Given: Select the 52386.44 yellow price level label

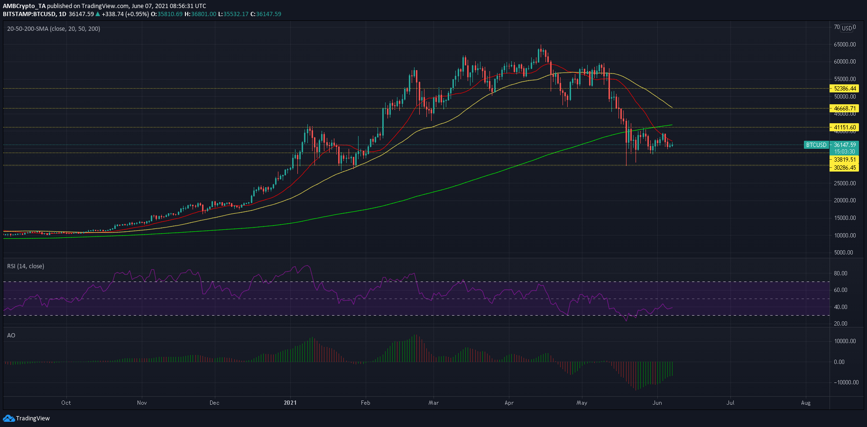Looking at the screenshot, I should [845, 89].
